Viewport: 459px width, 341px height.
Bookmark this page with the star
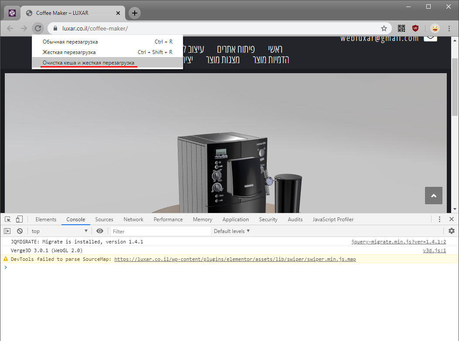tap(384, 28)
